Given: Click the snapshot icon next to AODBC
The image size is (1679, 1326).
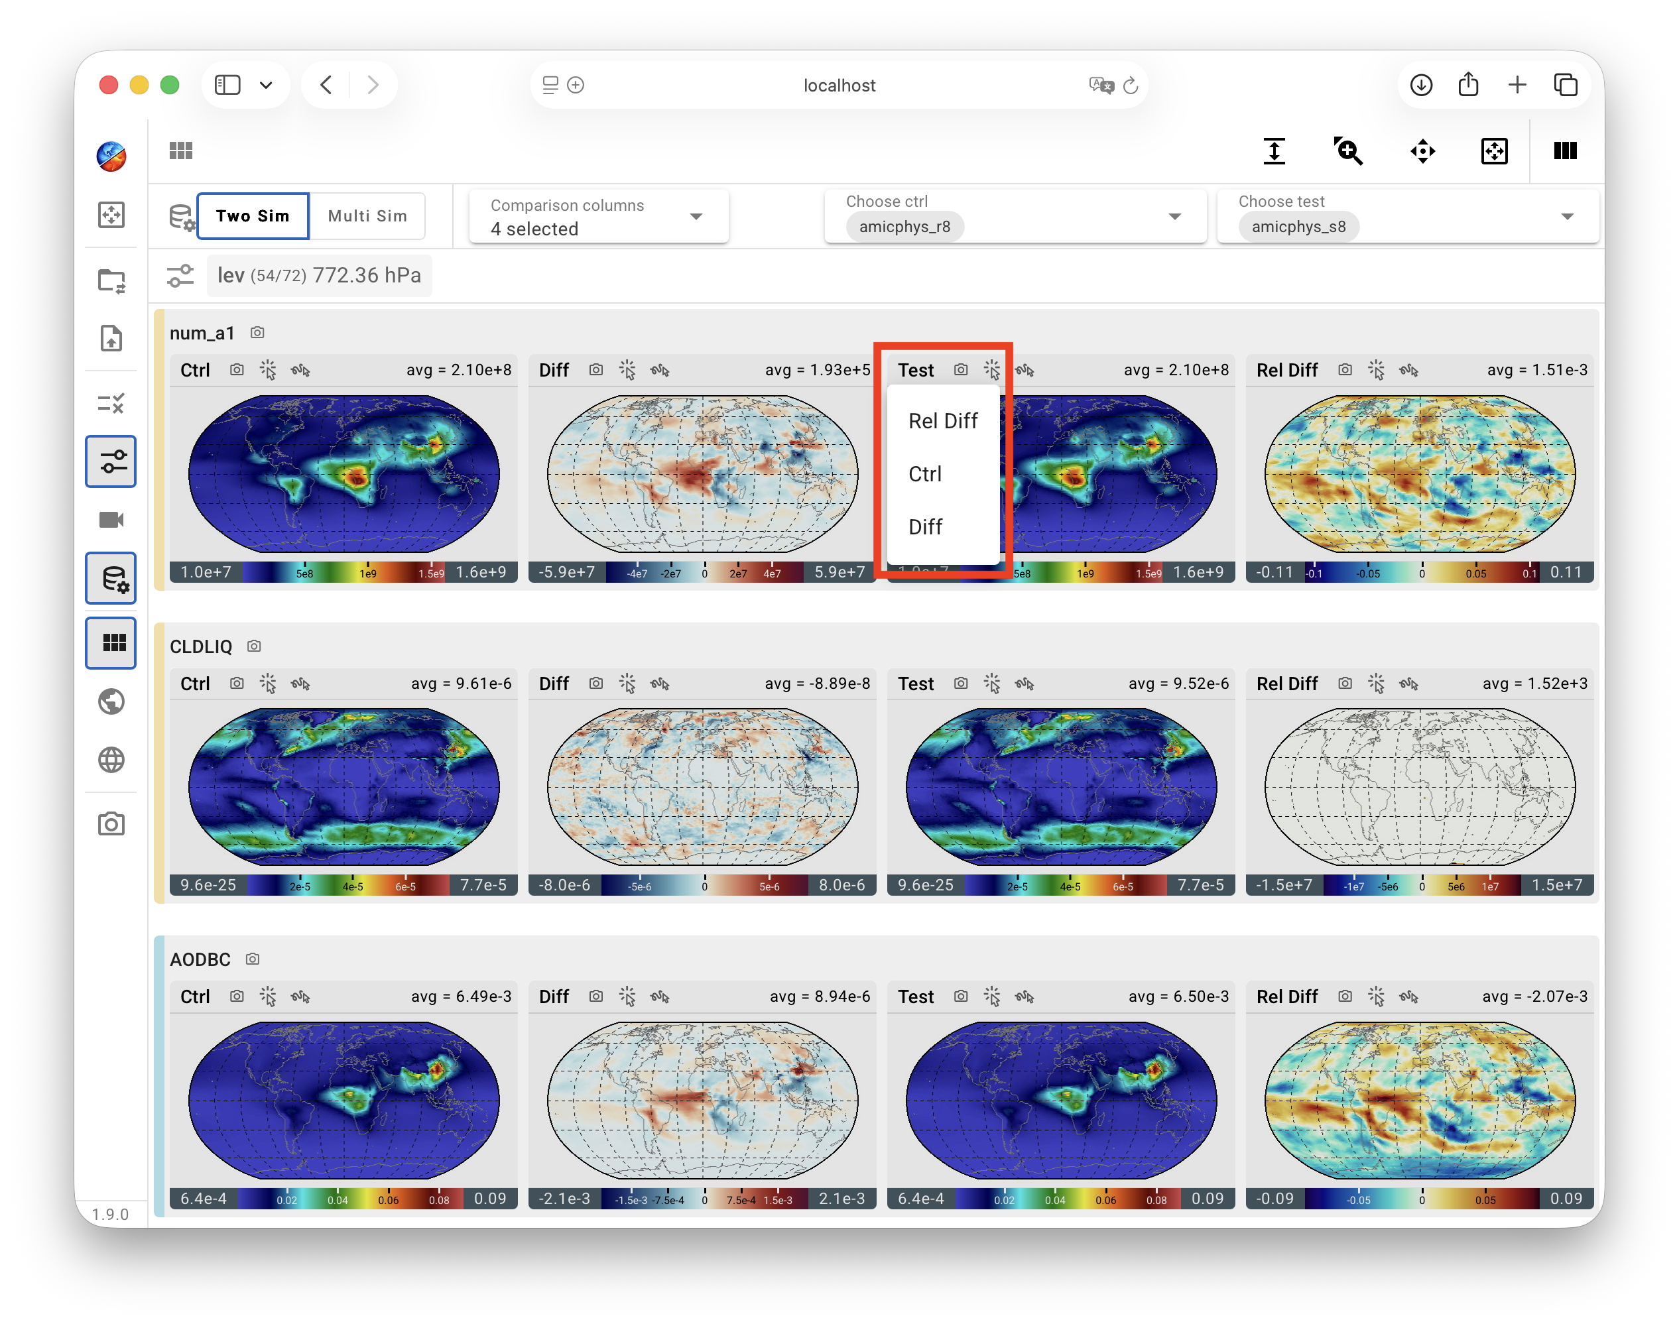Looking at the screenshot, I should click(x=253, y=959).
